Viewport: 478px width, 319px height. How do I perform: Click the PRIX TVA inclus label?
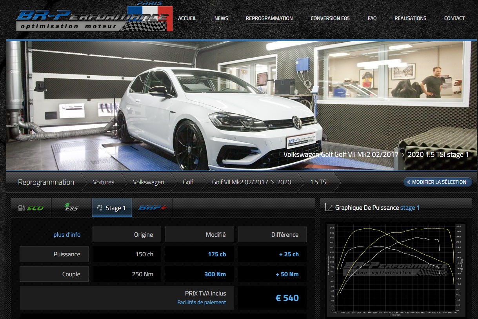pyautogui.click(x=205, y=293)
